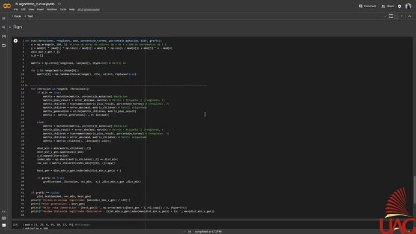The height and width of the screenshot is (234, 416).
Task: Open the terminal icon at sidebar bottom
Action: [x=4, y=225]
